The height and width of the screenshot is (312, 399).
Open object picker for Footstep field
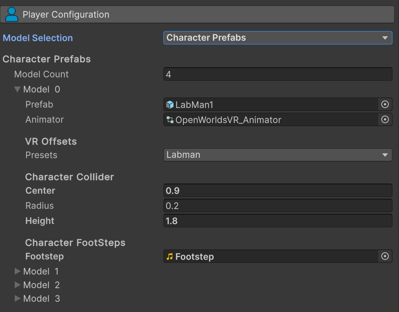tap(385, 256)
